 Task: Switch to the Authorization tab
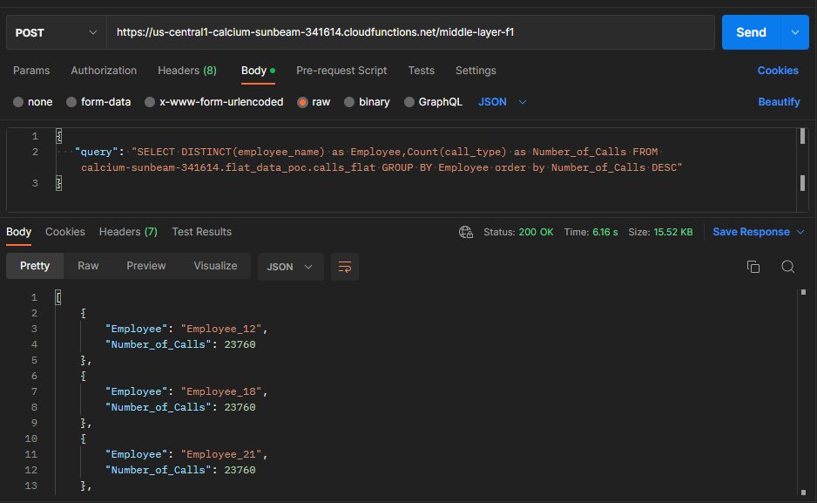(104, 71)
